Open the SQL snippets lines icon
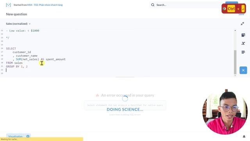250x141 pixels. (x=243, y=52)
